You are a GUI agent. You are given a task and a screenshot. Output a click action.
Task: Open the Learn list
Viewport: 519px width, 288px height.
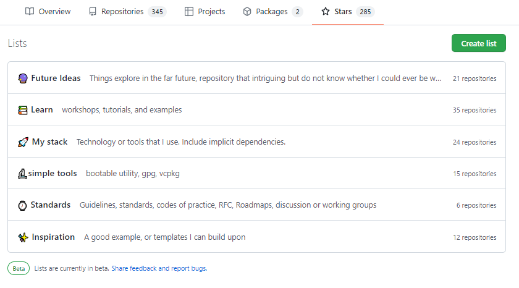coord(42,109)
